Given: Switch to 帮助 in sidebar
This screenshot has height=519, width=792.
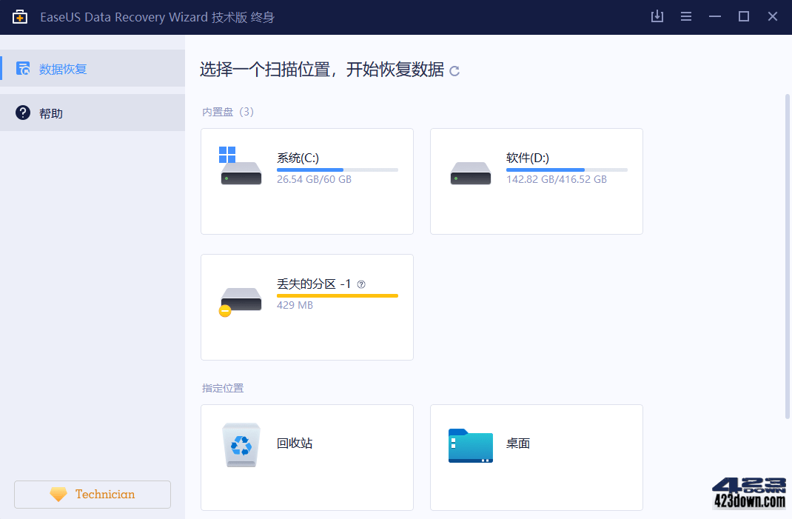Looking at the screenshot, I should pos(50,113).
